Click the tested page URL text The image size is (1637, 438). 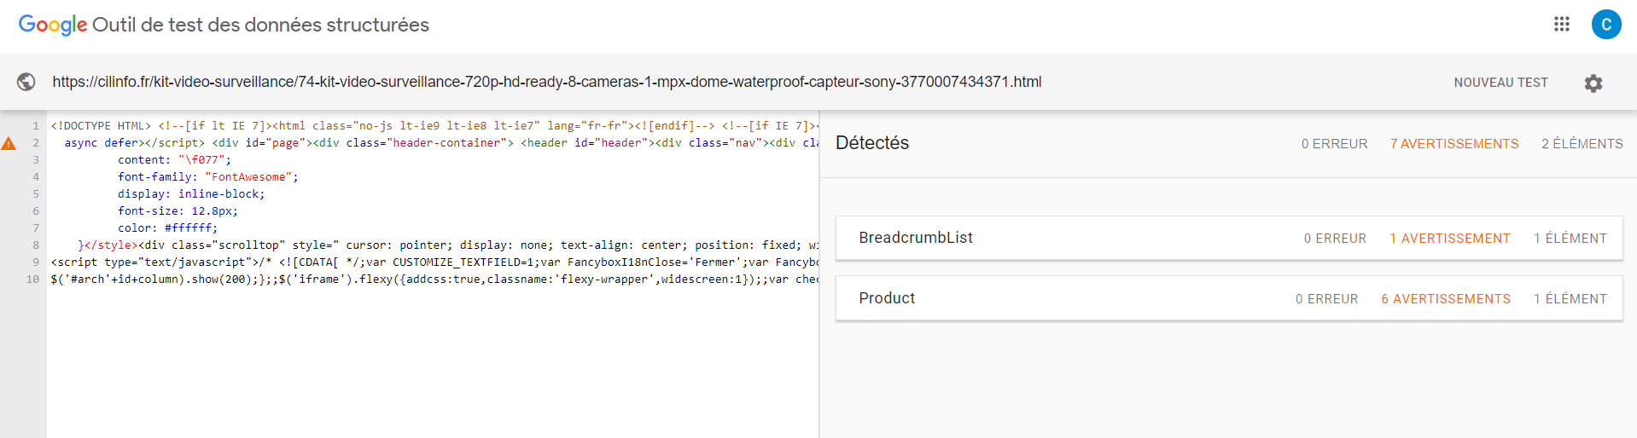click(x=547, y=82)
